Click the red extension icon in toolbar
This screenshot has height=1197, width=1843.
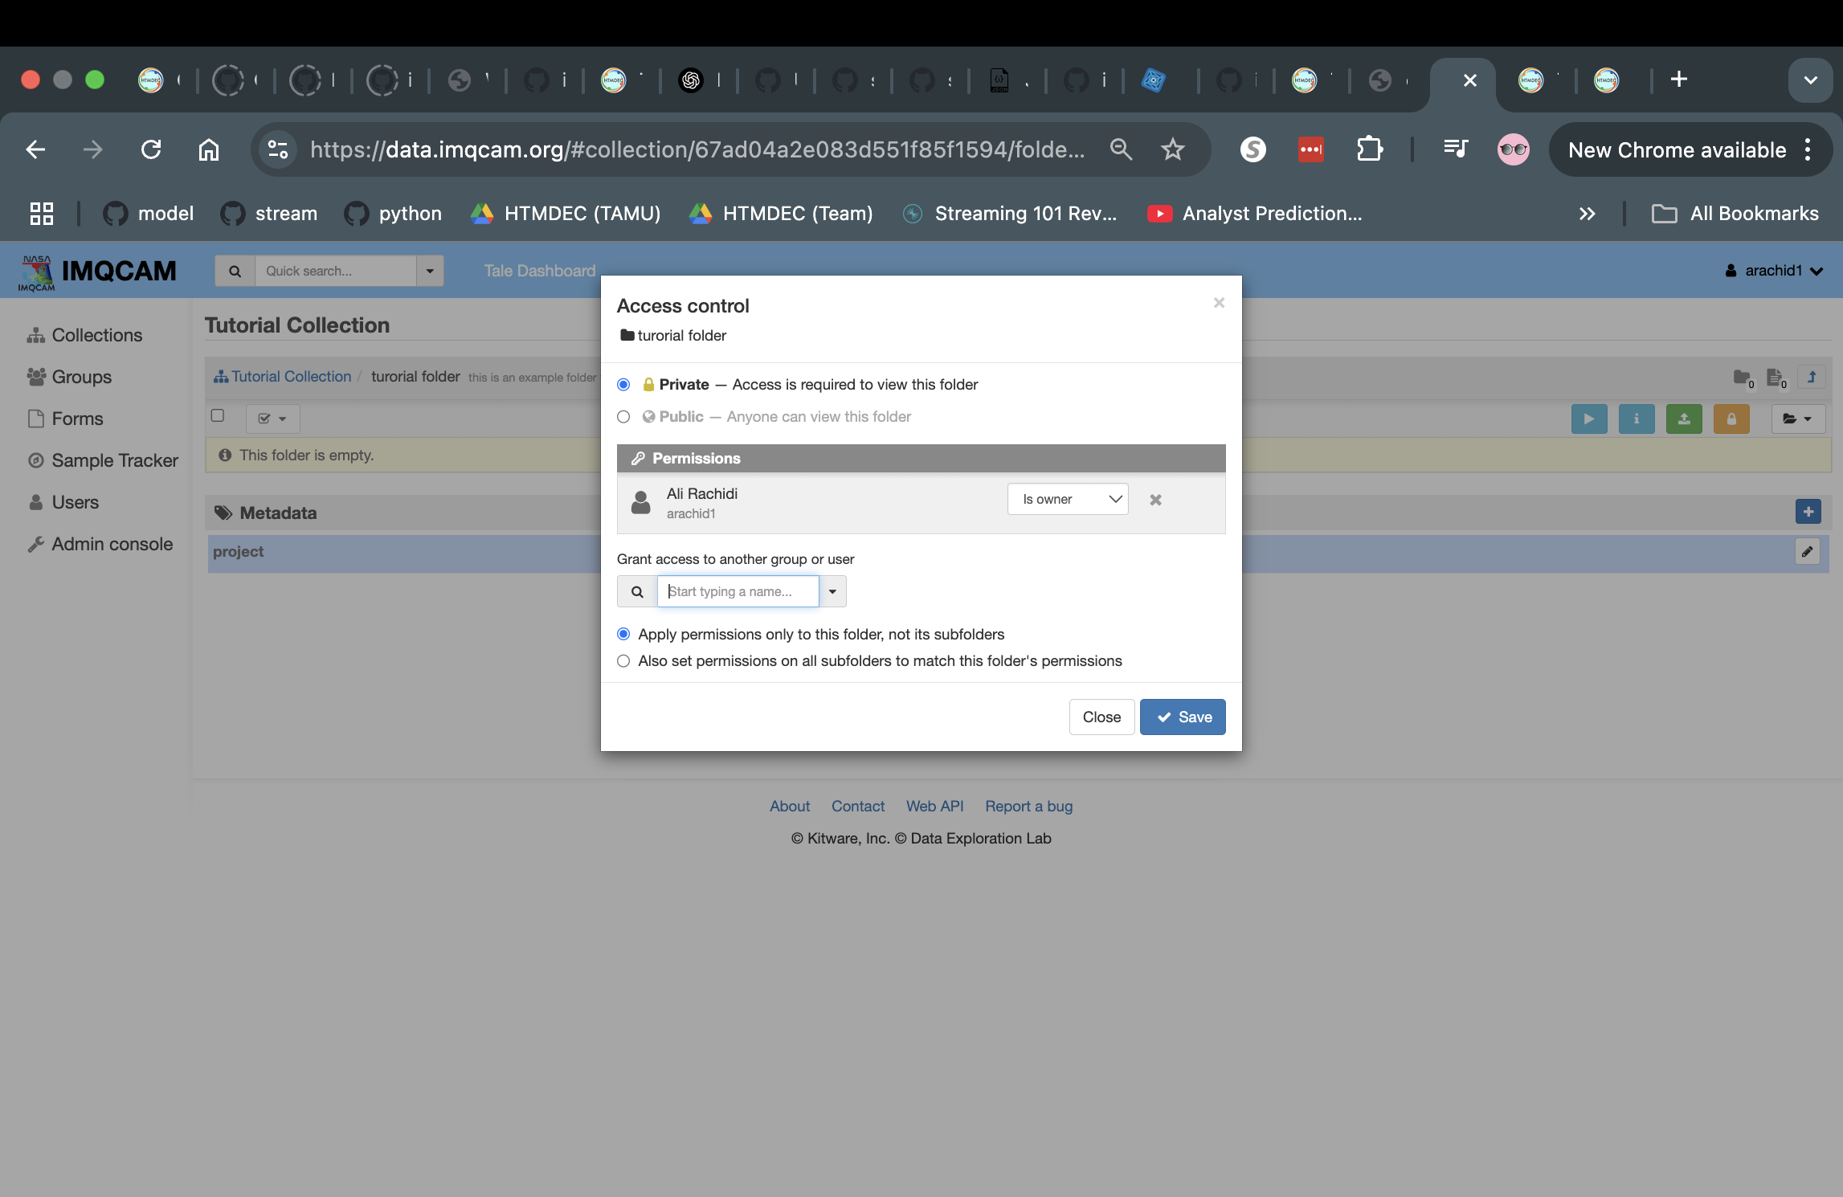[1311, 149]
